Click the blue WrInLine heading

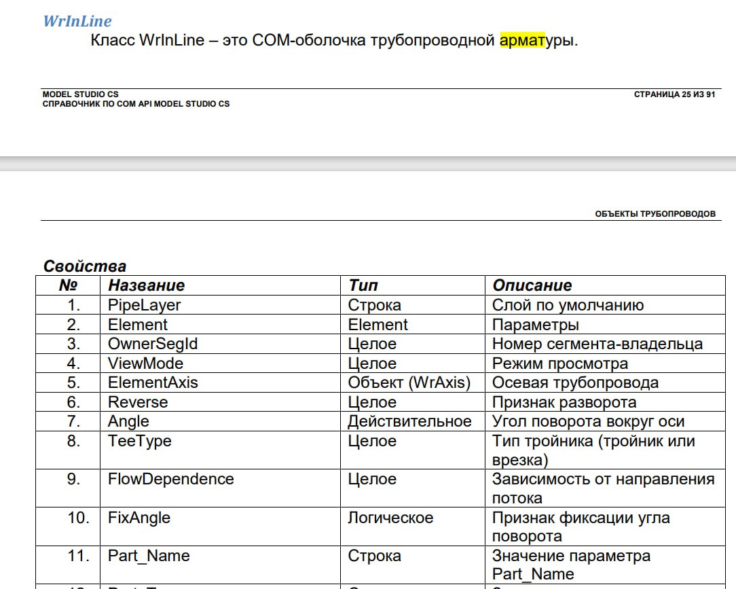point(77,21)
